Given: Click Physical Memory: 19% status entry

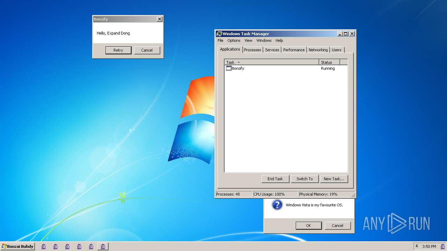Looking at the screenshot, I should 325,194.
